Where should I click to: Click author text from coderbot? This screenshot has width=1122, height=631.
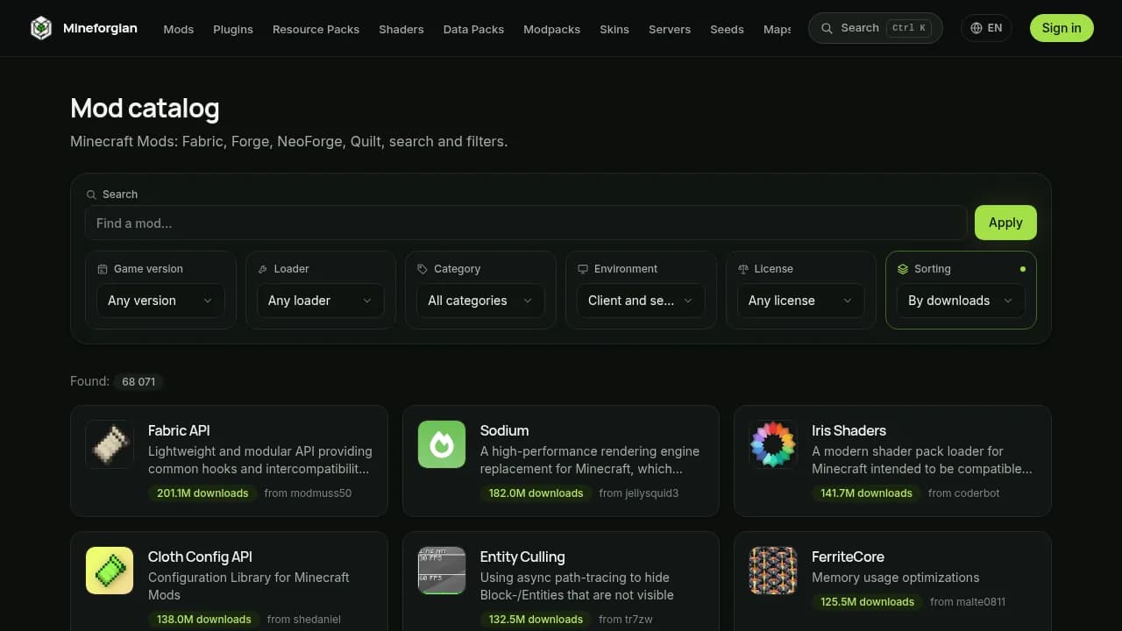(964, 493)
